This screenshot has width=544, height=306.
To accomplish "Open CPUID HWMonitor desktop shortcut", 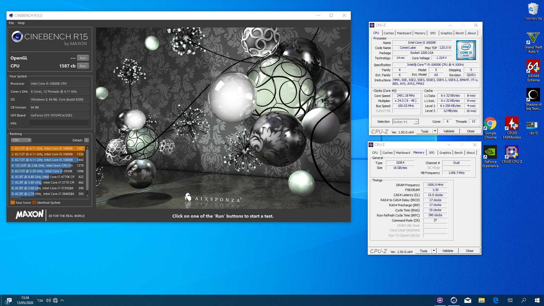I will pos(512,128).
